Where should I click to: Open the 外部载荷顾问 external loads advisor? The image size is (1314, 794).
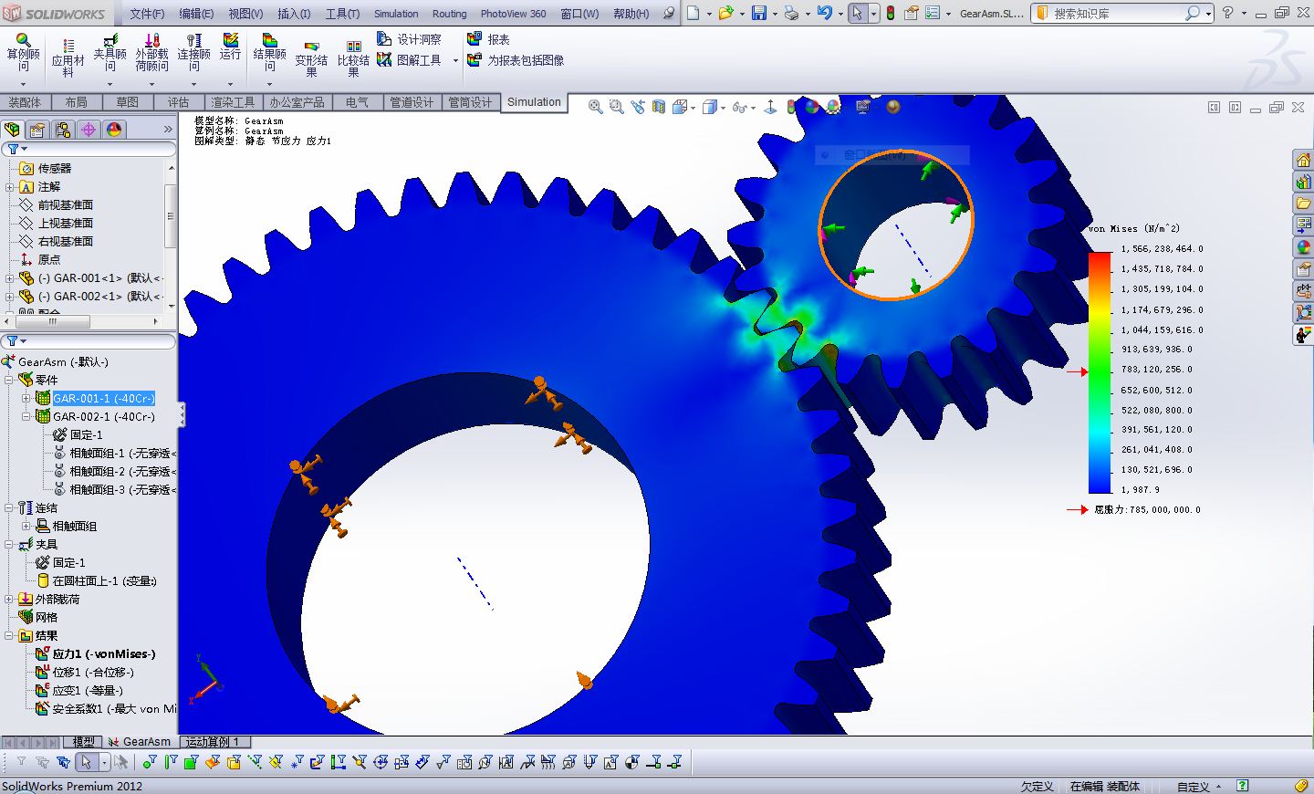(x=152, y=52)
